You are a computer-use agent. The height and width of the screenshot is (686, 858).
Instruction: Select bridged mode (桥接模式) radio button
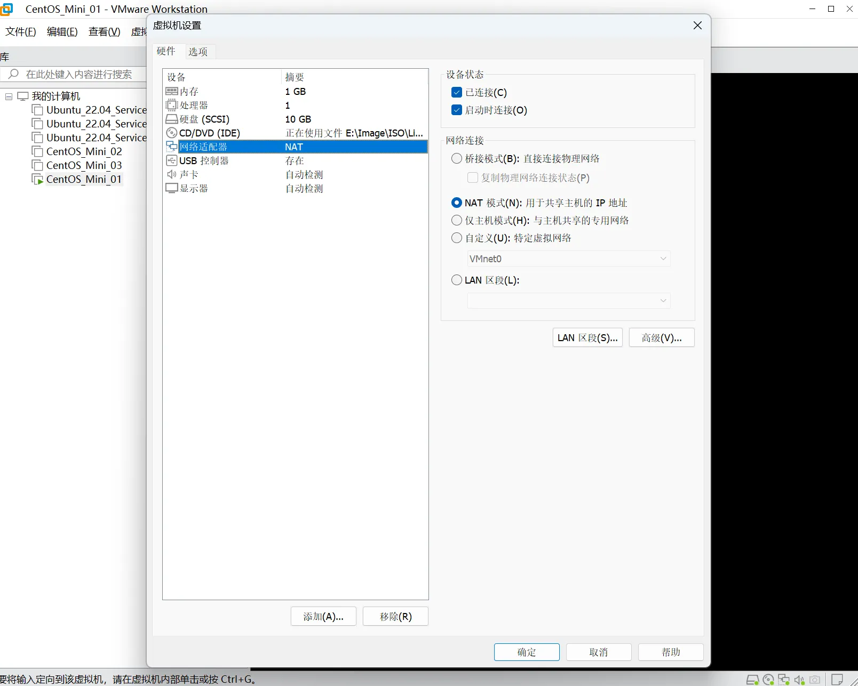click(x=457, y=159)
